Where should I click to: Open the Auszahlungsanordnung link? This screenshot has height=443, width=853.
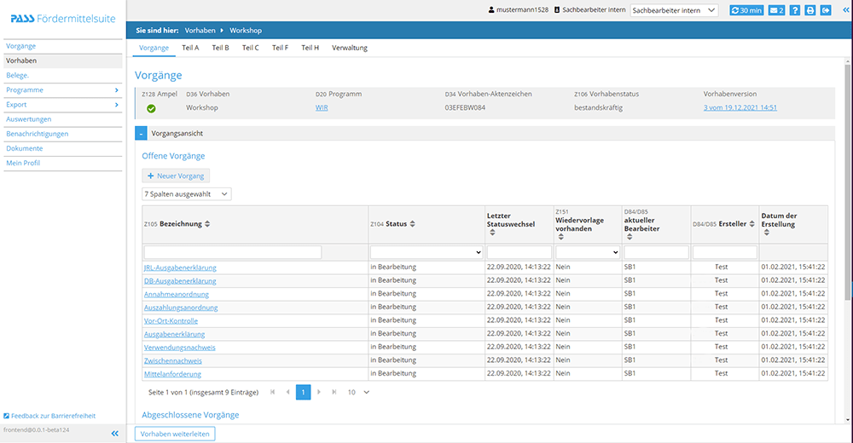(181, 307)
